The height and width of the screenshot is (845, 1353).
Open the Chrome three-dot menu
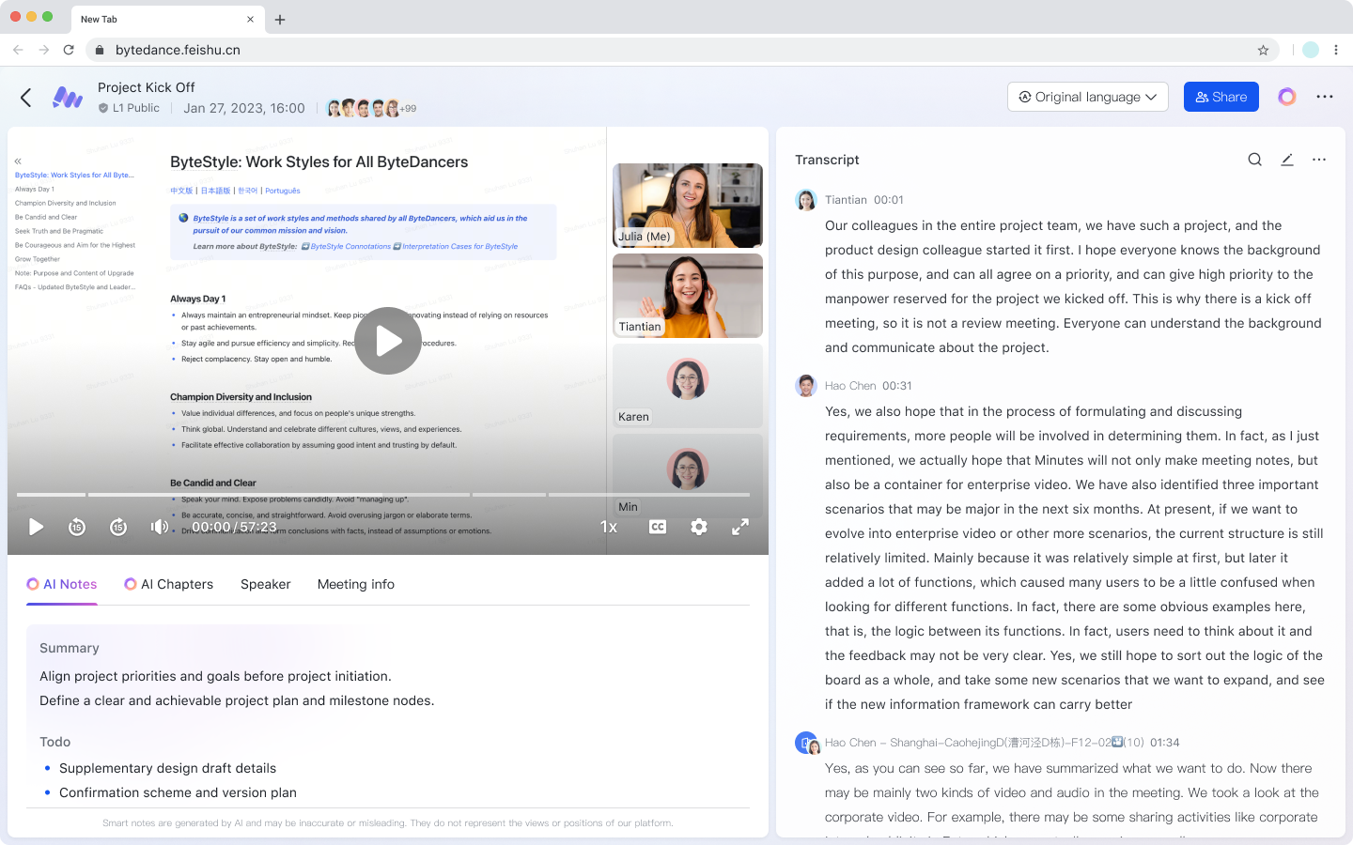click(x=1336, y=50)
